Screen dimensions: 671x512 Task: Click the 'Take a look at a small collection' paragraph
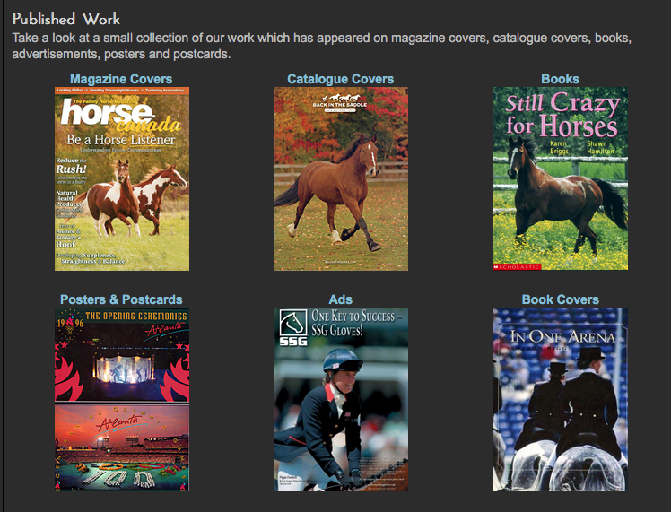coord(322,46)
